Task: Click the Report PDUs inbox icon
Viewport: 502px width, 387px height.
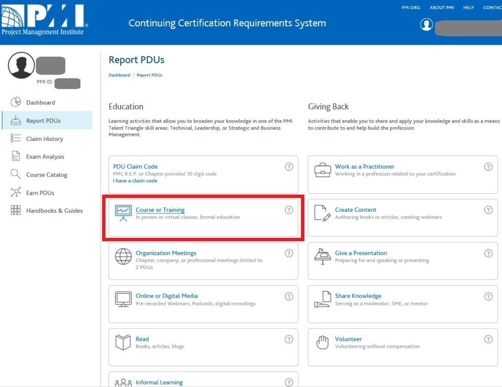Action: 16,120
